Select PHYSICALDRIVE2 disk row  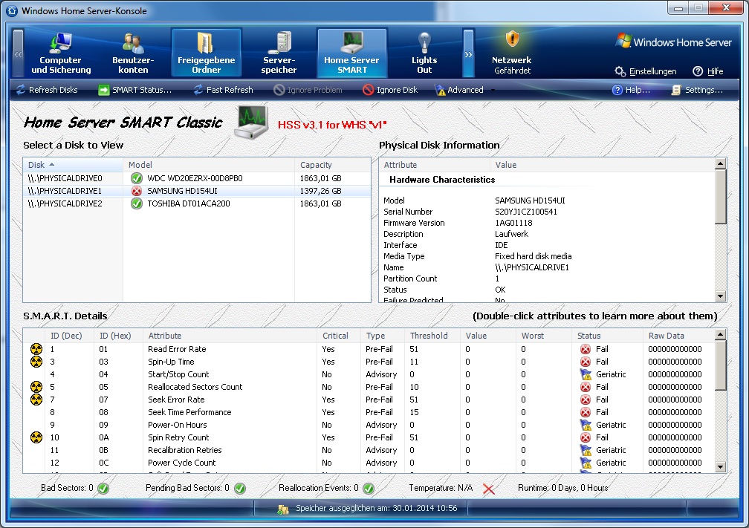pyautogui.click(x=197, y=203)
